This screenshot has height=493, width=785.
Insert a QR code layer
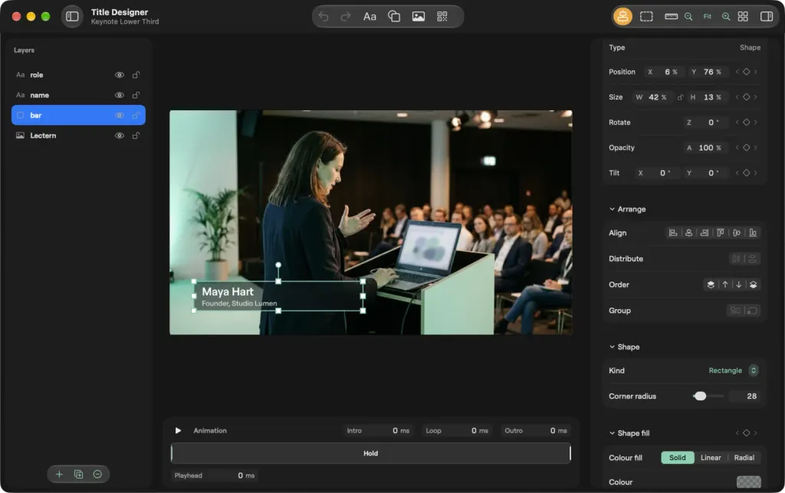442,17
